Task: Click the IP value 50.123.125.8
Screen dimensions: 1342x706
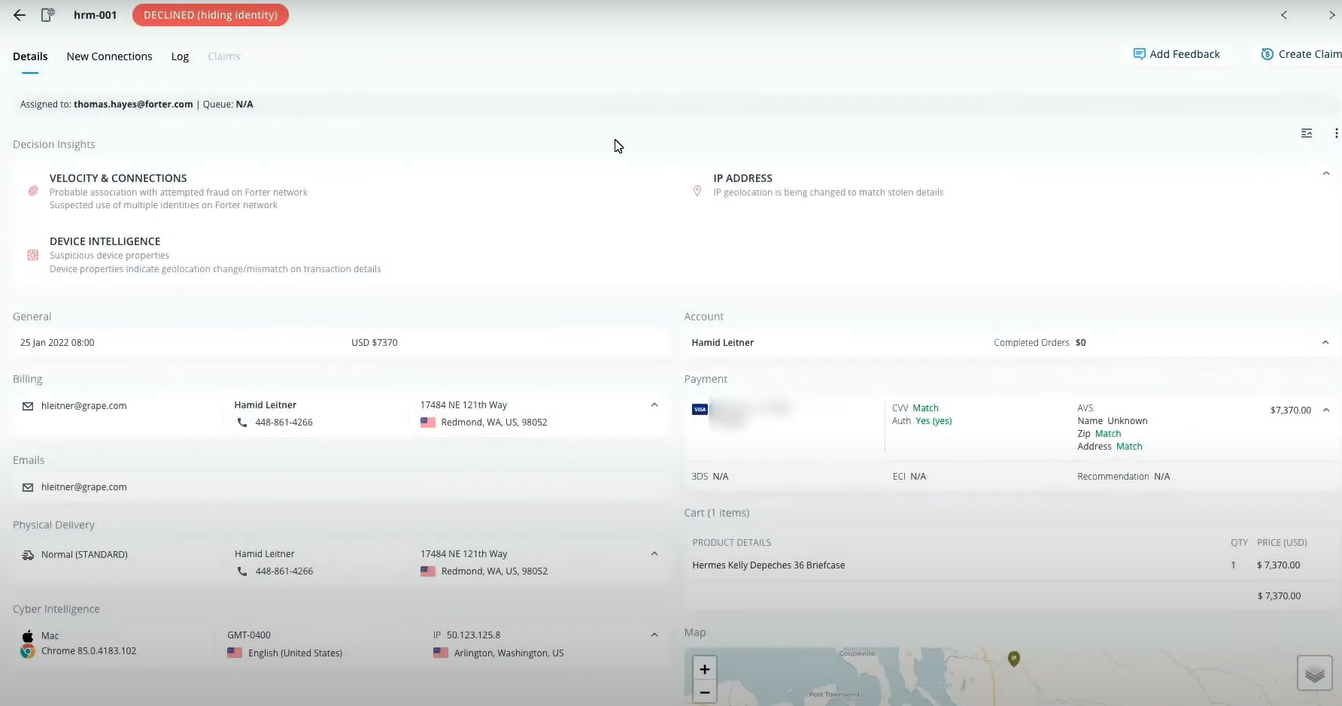Action: point(474,635)
